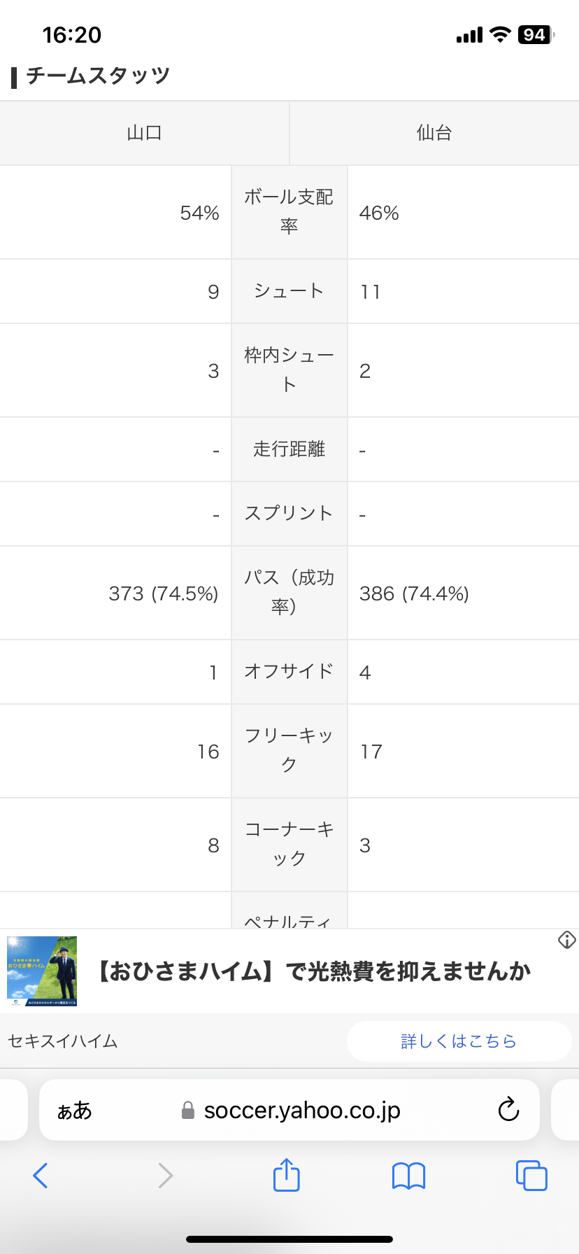
Task: Tap the パス（成功率） stat label
Action: [x=289, y=592]
